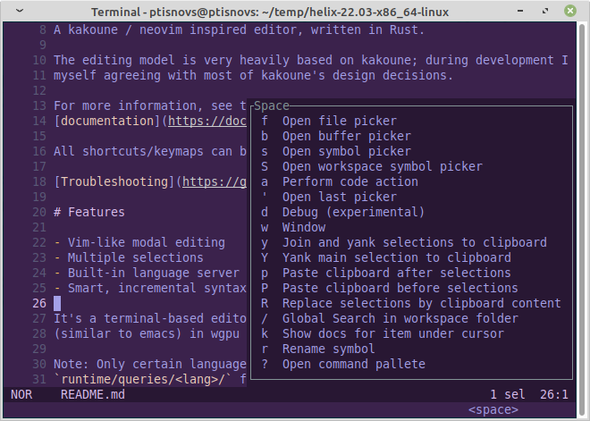Click 'Rename symbol' entry

317,349
